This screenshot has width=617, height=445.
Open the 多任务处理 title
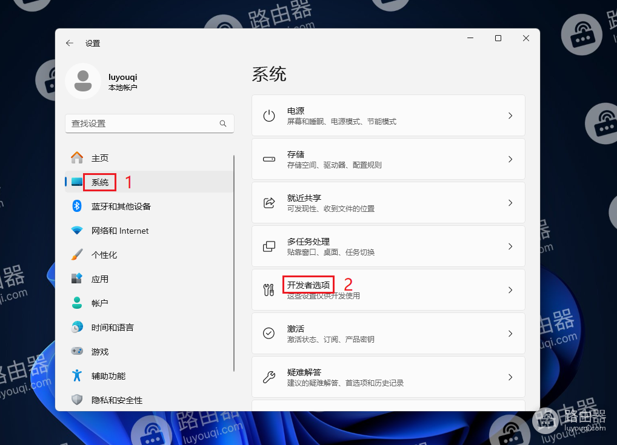point(308,242)
